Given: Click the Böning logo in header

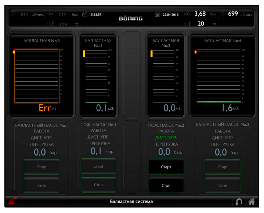Looking at the screenshot, I should [131, 18].
